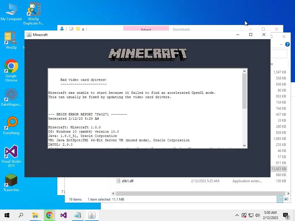Click the zlib1.dll file icon
The width and height of the screenshot is (295, 221).
point(118,181)
